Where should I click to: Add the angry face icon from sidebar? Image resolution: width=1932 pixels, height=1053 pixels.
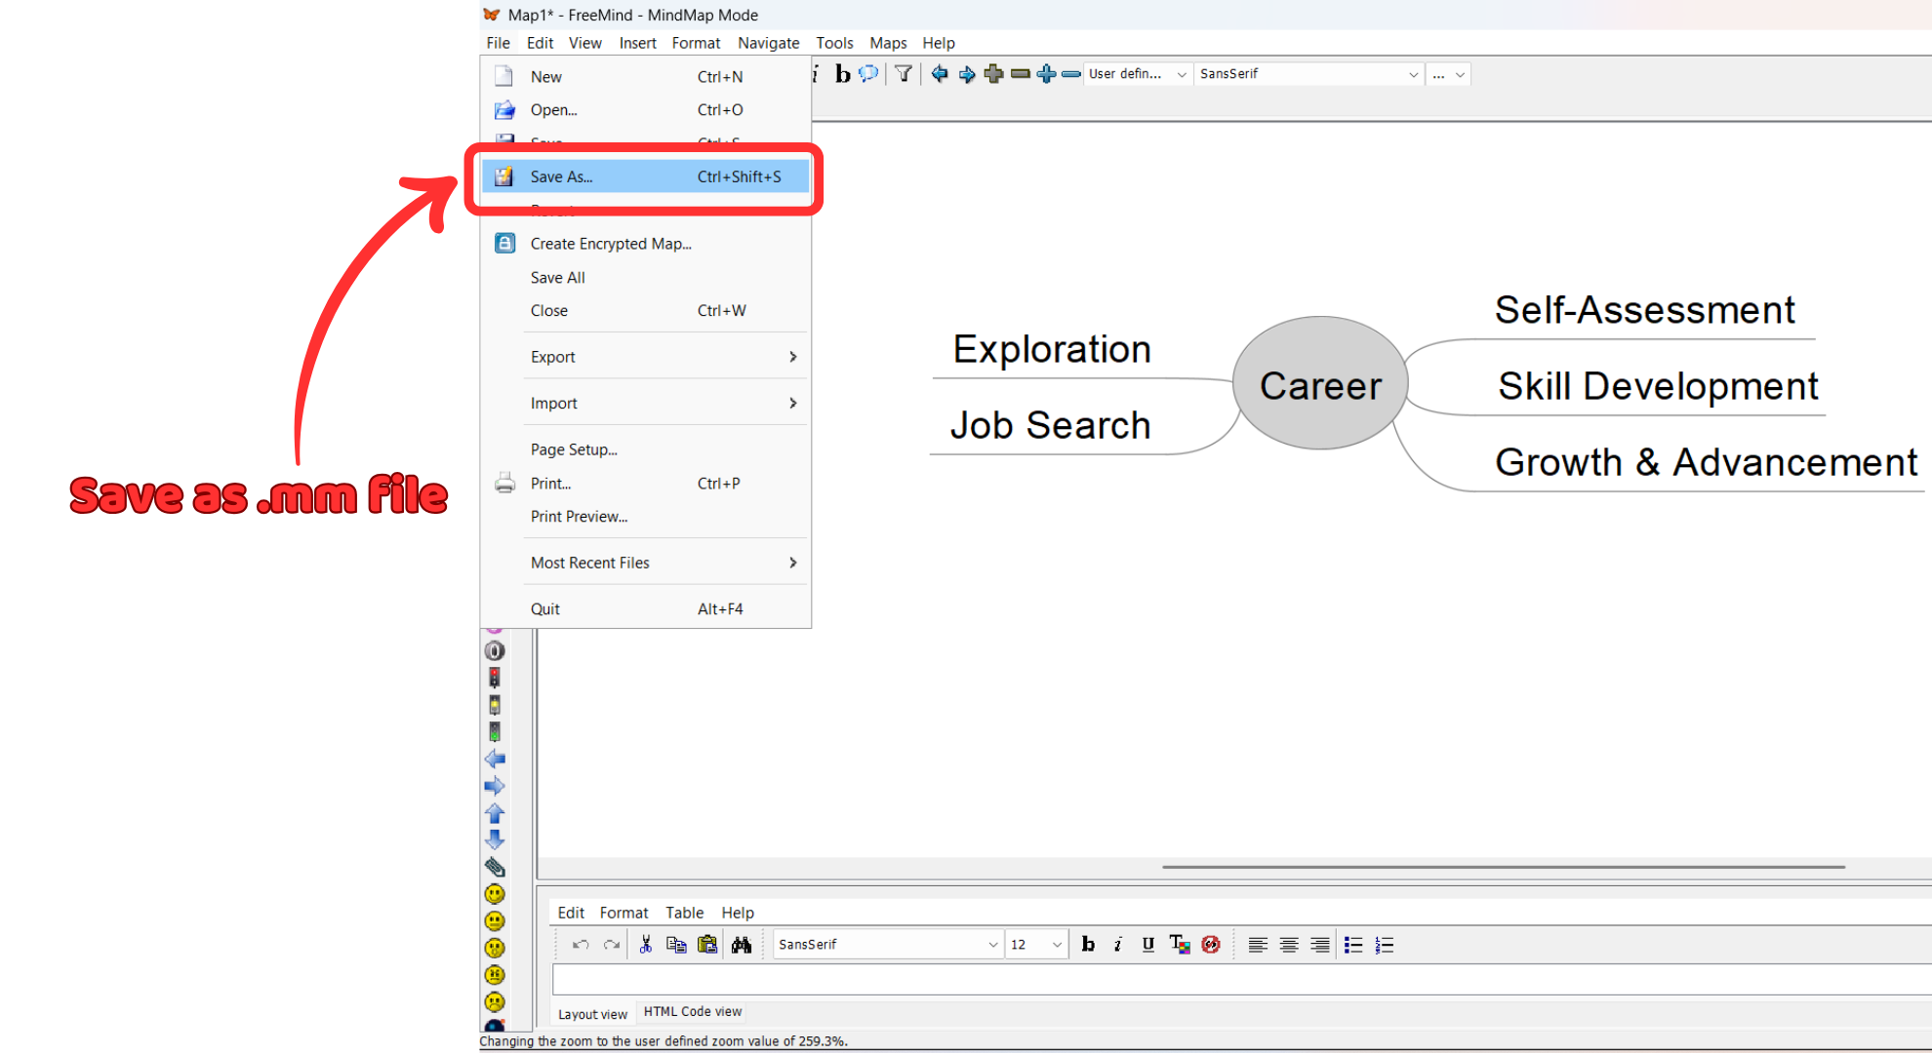tap(495, 975)
